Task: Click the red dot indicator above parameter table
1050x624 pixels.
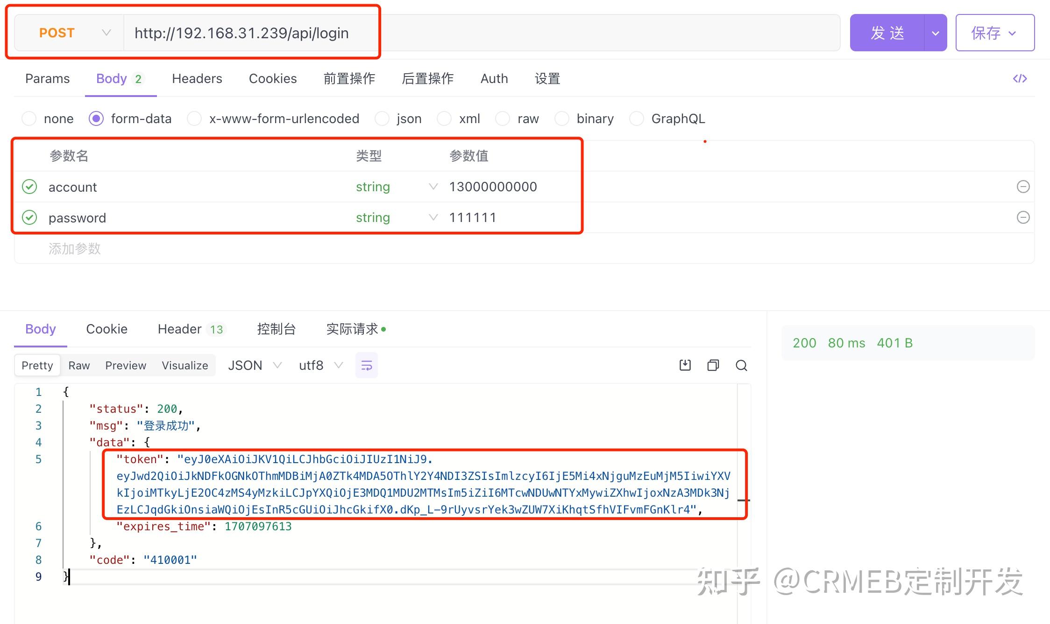Action: pyautogui.click(x=705, y=141)
